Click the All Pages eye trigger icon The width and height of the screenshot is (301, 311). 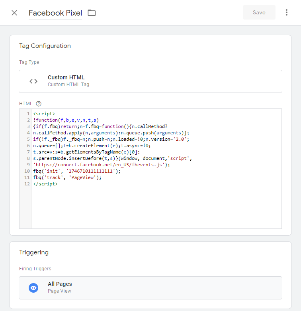(x=33, y=288)
